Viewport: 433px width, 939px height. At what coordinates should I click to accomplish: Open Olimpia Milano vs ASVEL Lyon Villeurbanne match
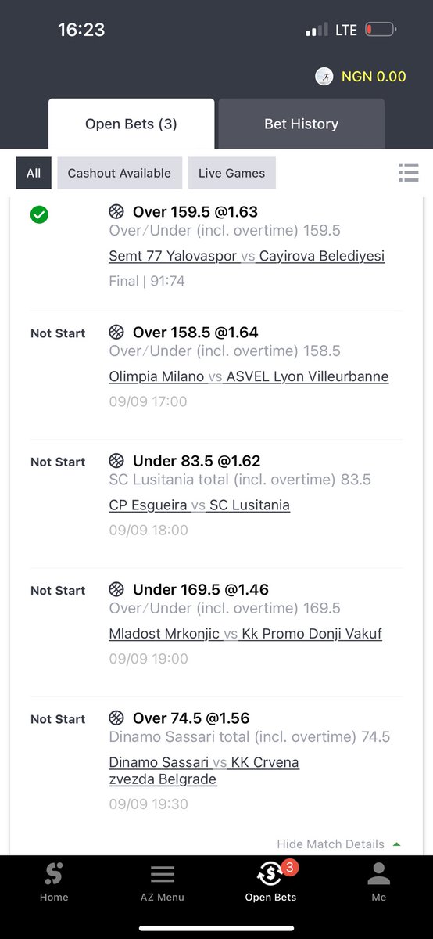point(249,376)
